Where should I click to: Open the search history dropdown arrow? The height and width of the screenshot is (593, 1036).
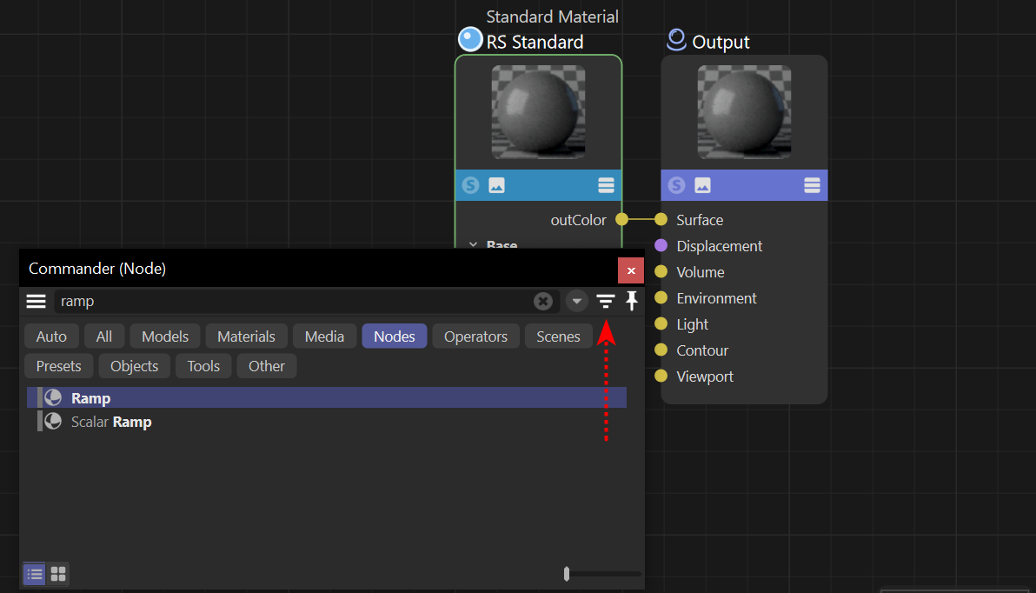pyautogui.click(x=576, y=302)
